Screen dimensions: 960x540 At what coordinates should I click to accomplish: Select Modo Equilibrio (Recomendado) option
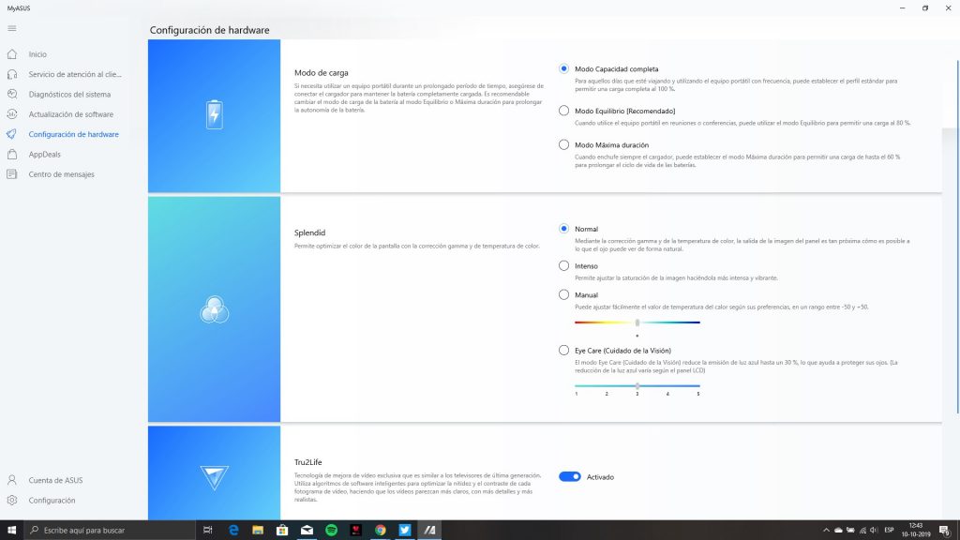click(563, 111)
